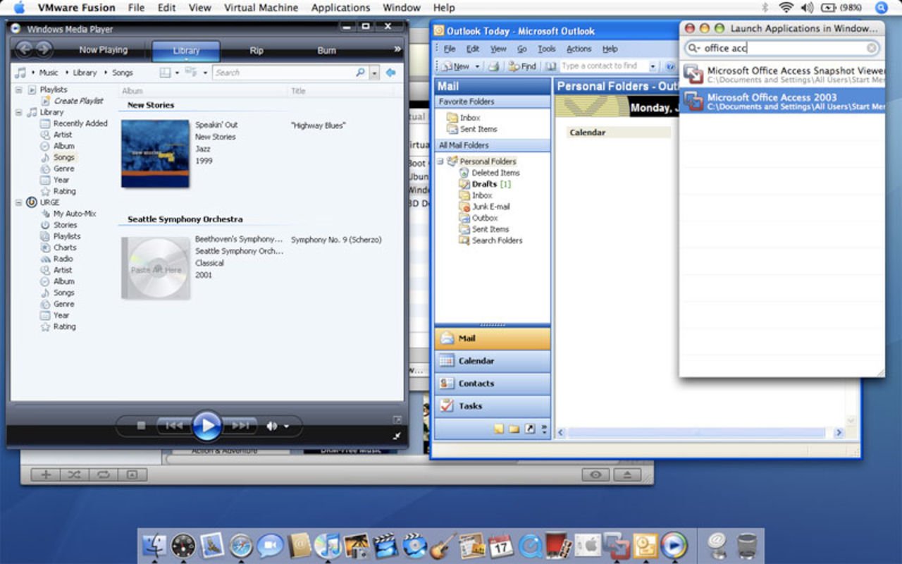Mute the Media Player volume speaker
Image resolution: width=902 pixels, height=564 pixels.
point(271,426)
